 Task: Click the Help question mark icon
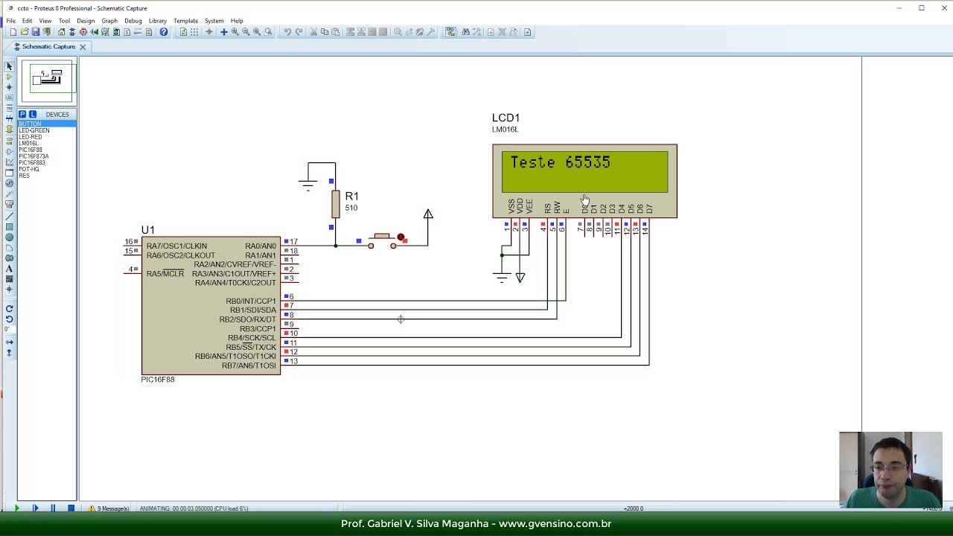point(164,32)
